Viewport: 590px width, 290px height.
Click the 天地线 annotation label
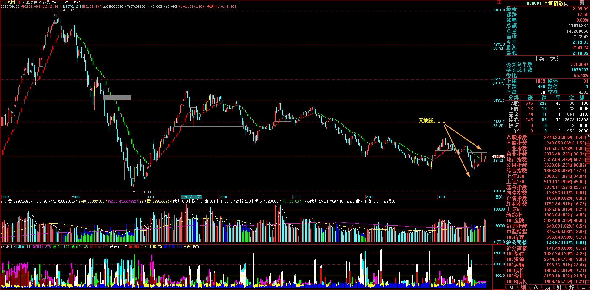[x=426, y=121]
